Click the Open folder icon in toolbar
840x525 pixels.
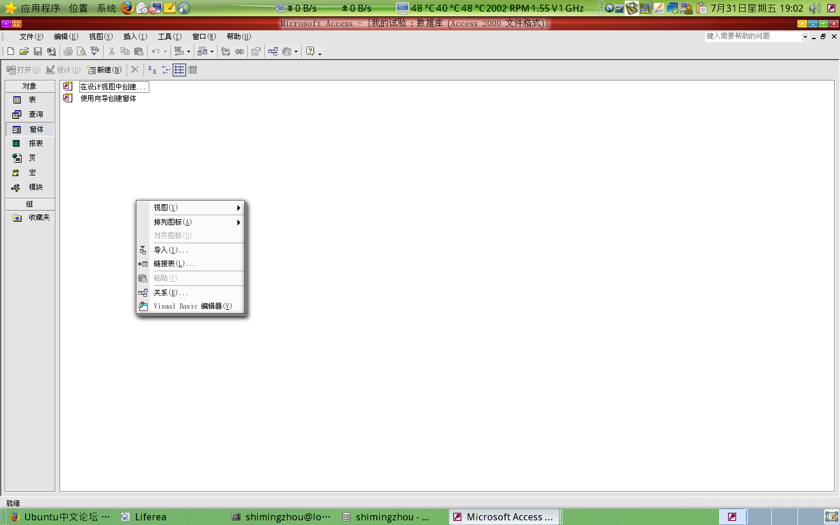click(24, 51)
